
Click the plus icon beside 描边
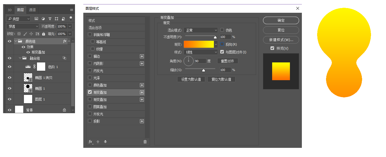[142, 56]
